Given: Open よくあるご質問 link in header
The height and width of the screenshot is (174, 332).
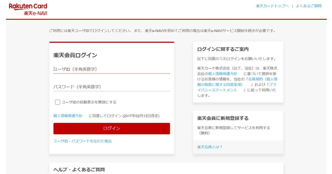Looking at the screenshot, I should tap(308, 6).
